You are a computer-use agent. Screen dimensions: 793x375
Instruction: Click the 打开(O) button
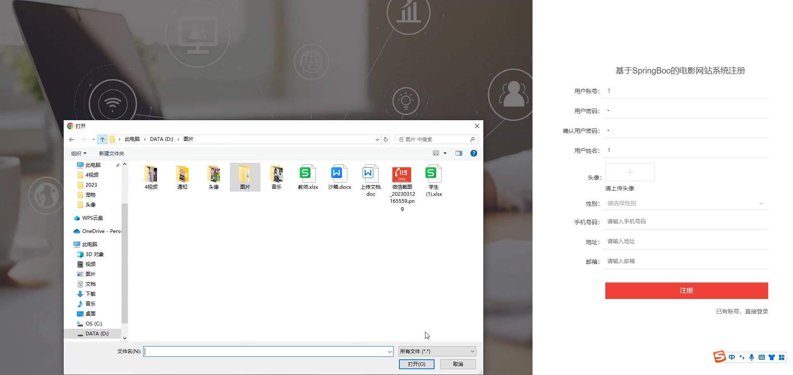416,364
